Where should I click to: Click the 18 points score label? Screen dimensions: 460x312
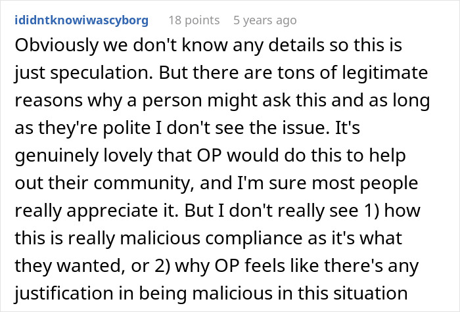(193, 20)
